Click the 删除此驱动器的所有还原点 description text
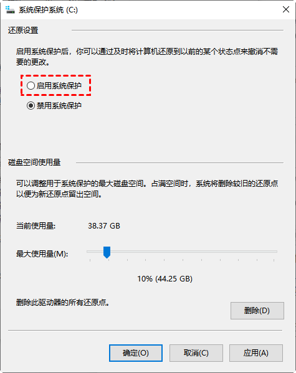The image size is (296, 373). click(x=63, y=303)
